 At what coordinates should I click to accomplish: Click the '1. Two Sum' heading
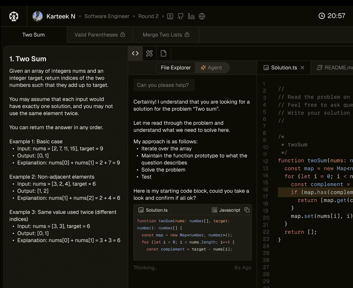tap(28, 59)
